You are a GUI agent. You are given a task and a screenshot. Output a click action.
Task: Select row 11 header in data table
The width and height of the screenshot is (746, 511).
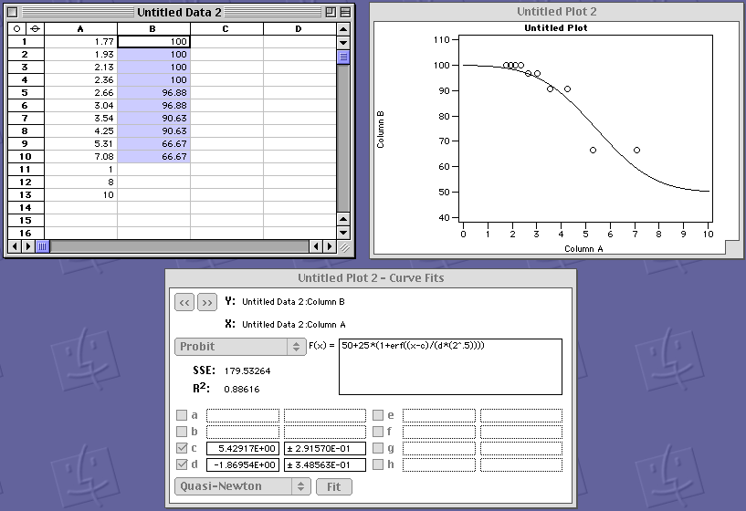click(26, 170)
